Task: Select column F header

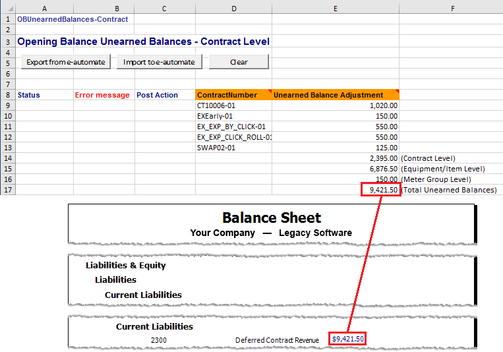Action: [x=452, y=8]
